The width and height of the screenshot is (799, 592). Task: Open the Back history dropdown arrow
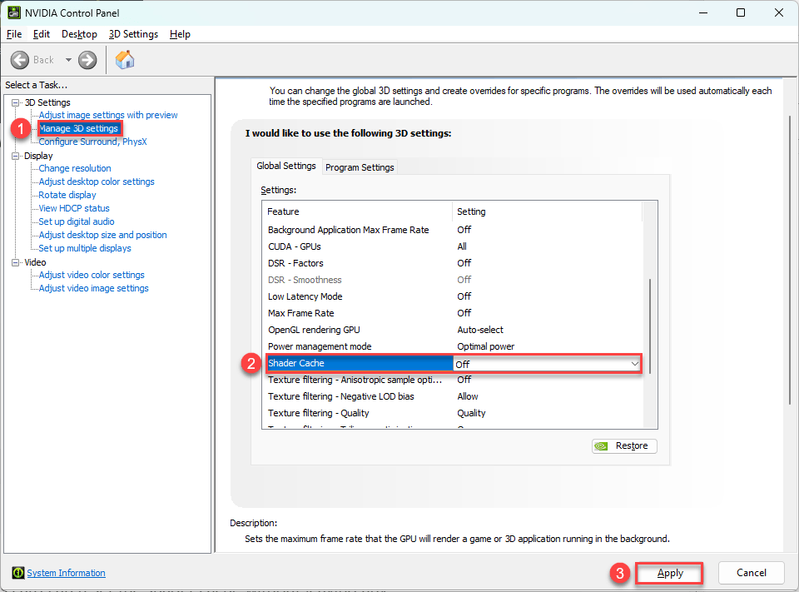(x=68, y=60)
